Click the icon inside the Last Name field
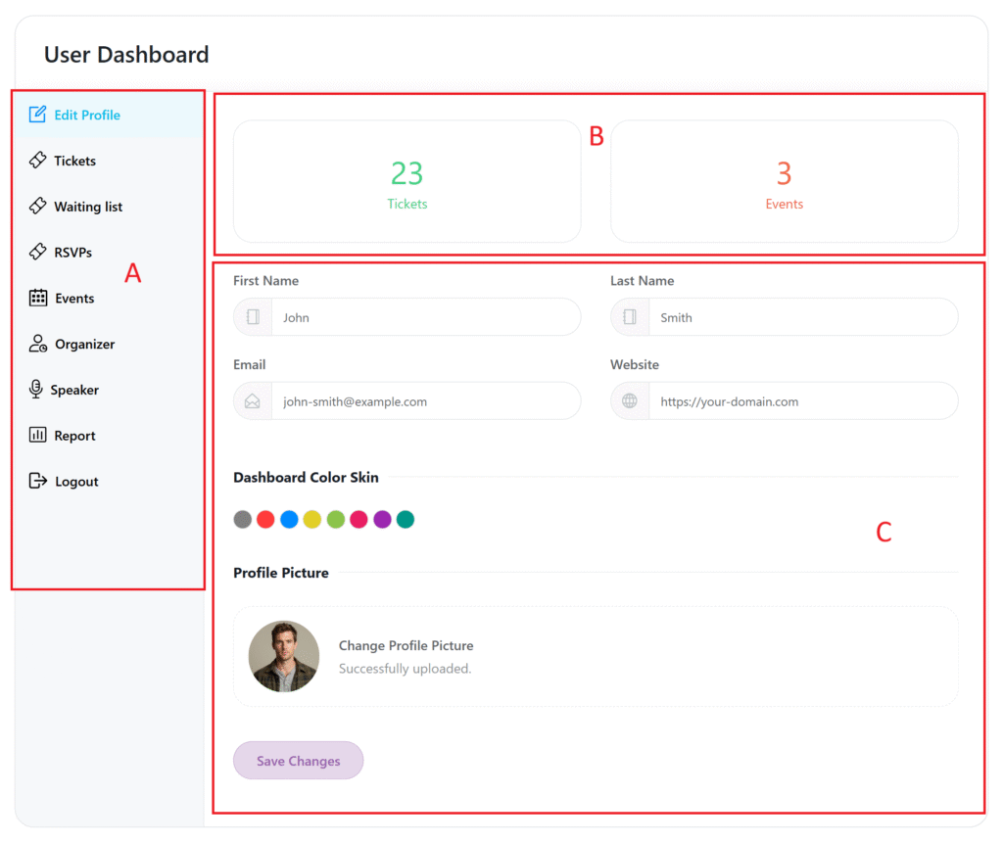Image resolution: width=1003 pixels, height=842 pixels. [629, 316]
